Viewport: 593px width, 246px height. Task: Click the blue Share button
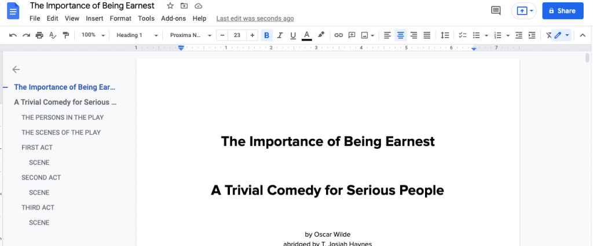[562, 11]
